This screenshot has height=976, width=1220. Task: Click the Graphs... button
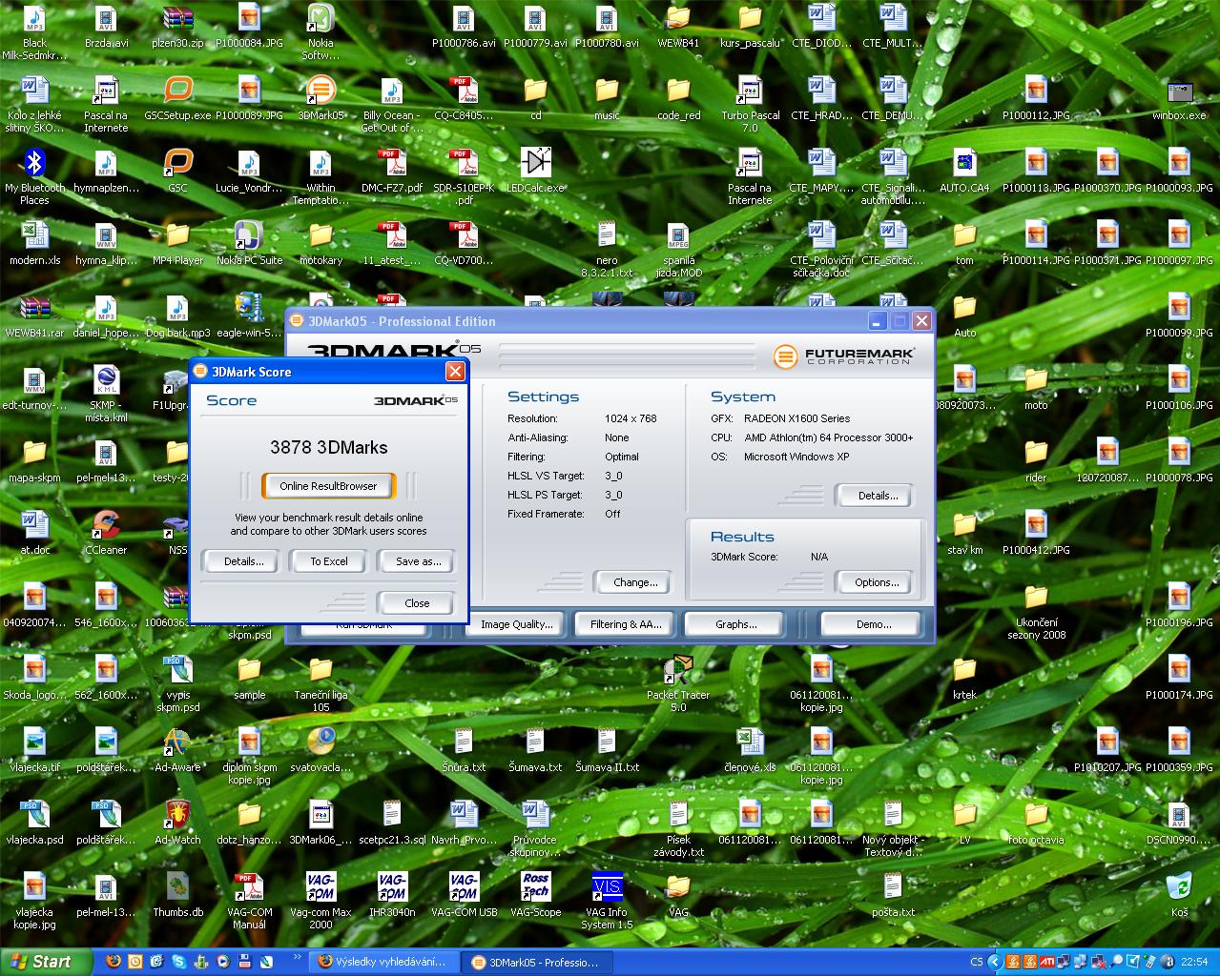(x=735, y=624)
